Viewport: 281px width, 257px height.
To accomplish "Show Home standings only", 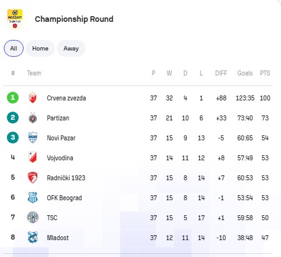I will pos(40,49).
